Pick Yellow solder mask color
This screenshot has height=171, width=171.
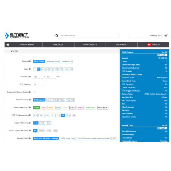pyautogui.click(x=51, y=108)
